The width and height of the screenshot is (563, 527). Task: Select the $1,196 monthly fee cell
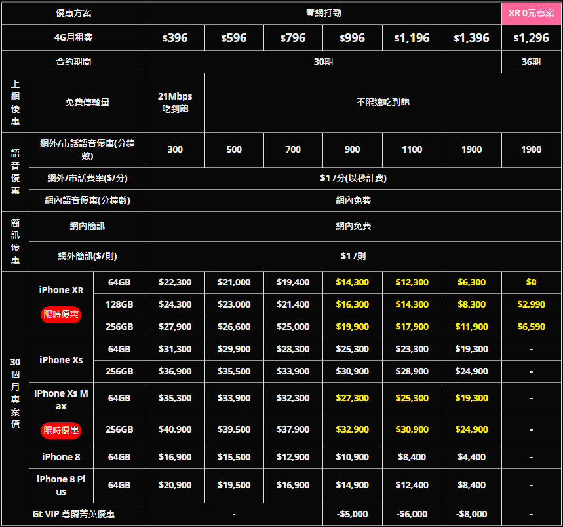[412, 38]
